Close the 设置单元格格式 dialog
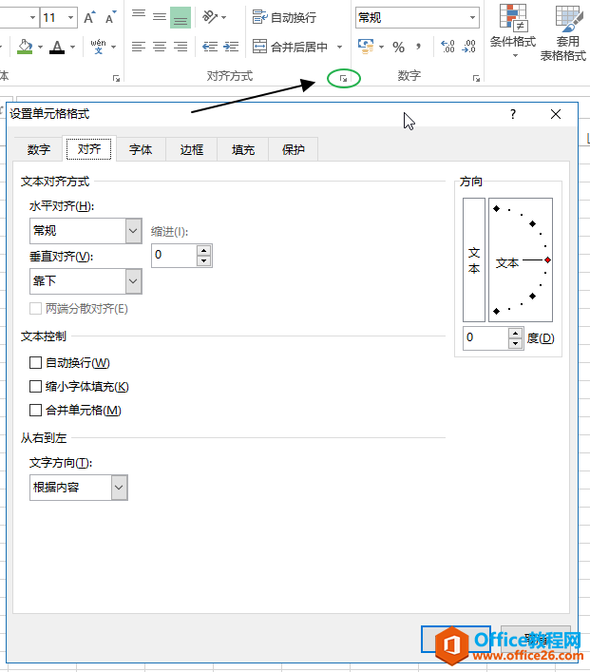 pos(556,114)
